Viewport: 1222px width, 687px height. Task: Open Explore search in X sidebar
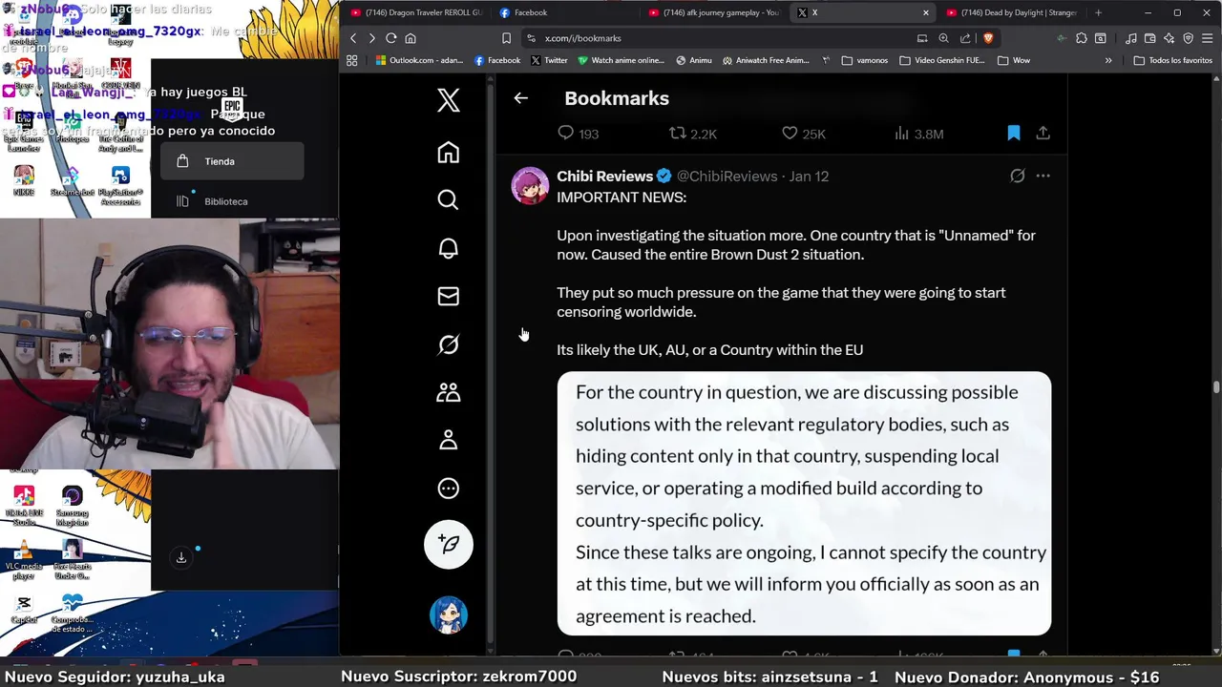click(x=448, y=199)
